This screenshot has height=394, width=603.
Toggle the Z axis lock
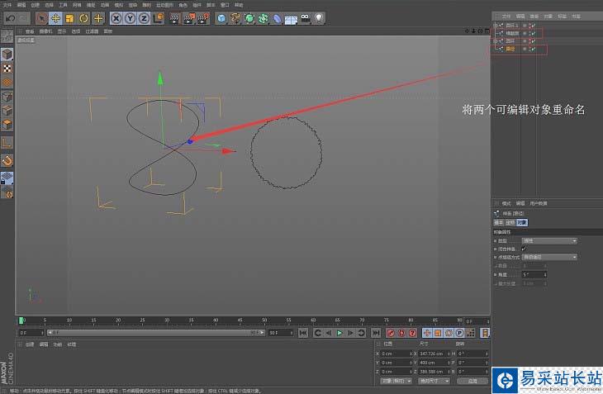(144, 18)
